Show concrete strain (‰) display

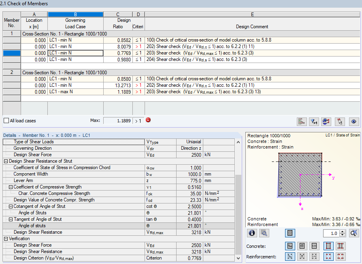tap(290, 246)
